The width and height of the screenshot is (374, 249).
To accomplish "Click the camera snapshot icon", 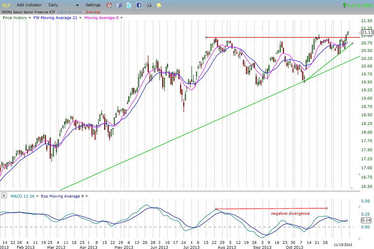I will (149, 5).
